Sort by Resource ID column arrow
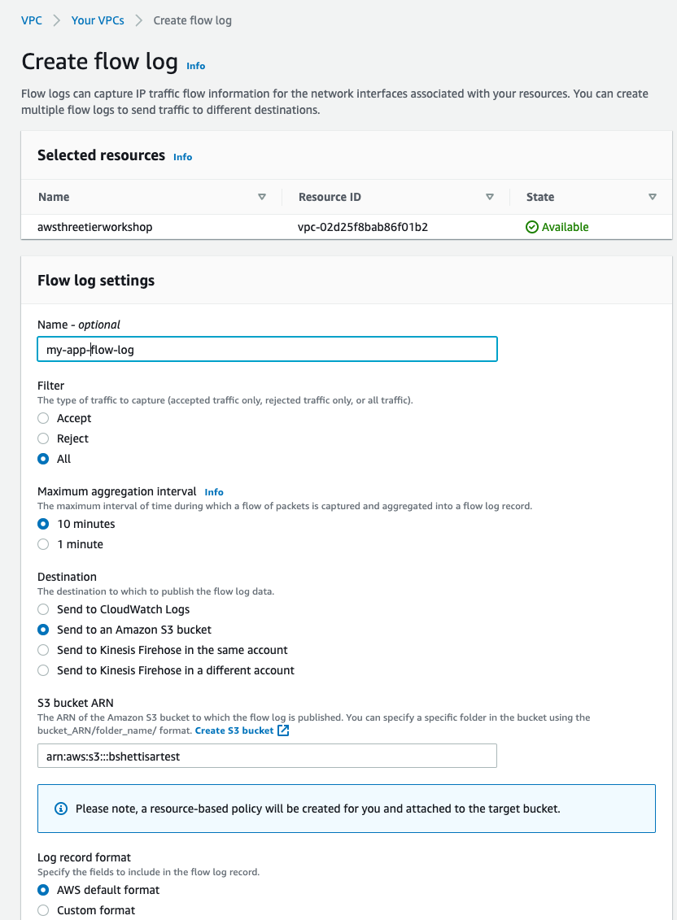 (490, 197)
